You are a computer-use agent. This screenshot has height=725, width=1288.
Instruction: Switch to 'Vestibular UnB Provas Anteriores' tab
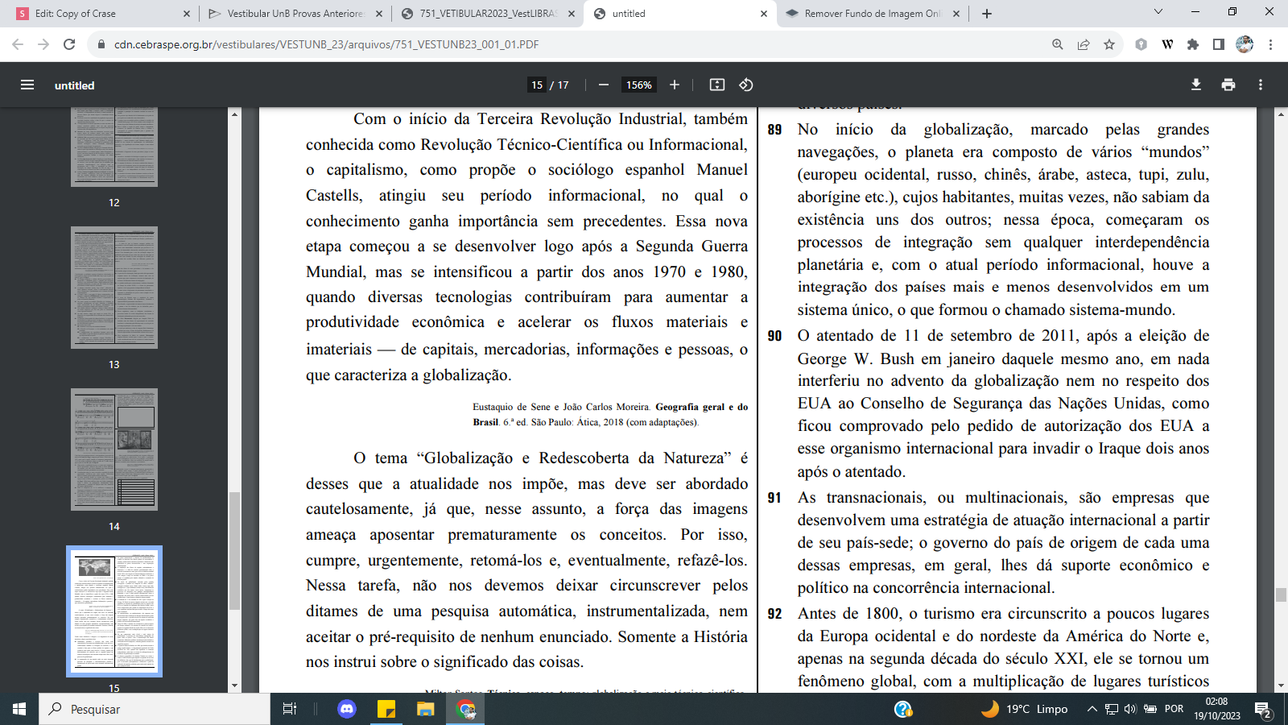(294, 14)
